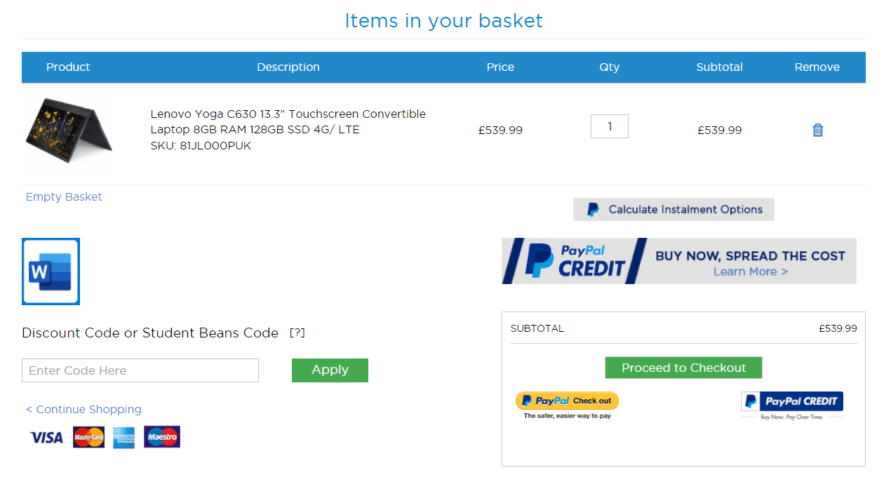Click the American Express logo

click(x=124, y=437)
